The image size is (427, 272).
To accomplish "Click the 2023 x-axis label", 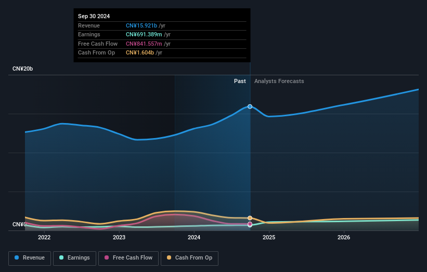I will pos(119,238).
